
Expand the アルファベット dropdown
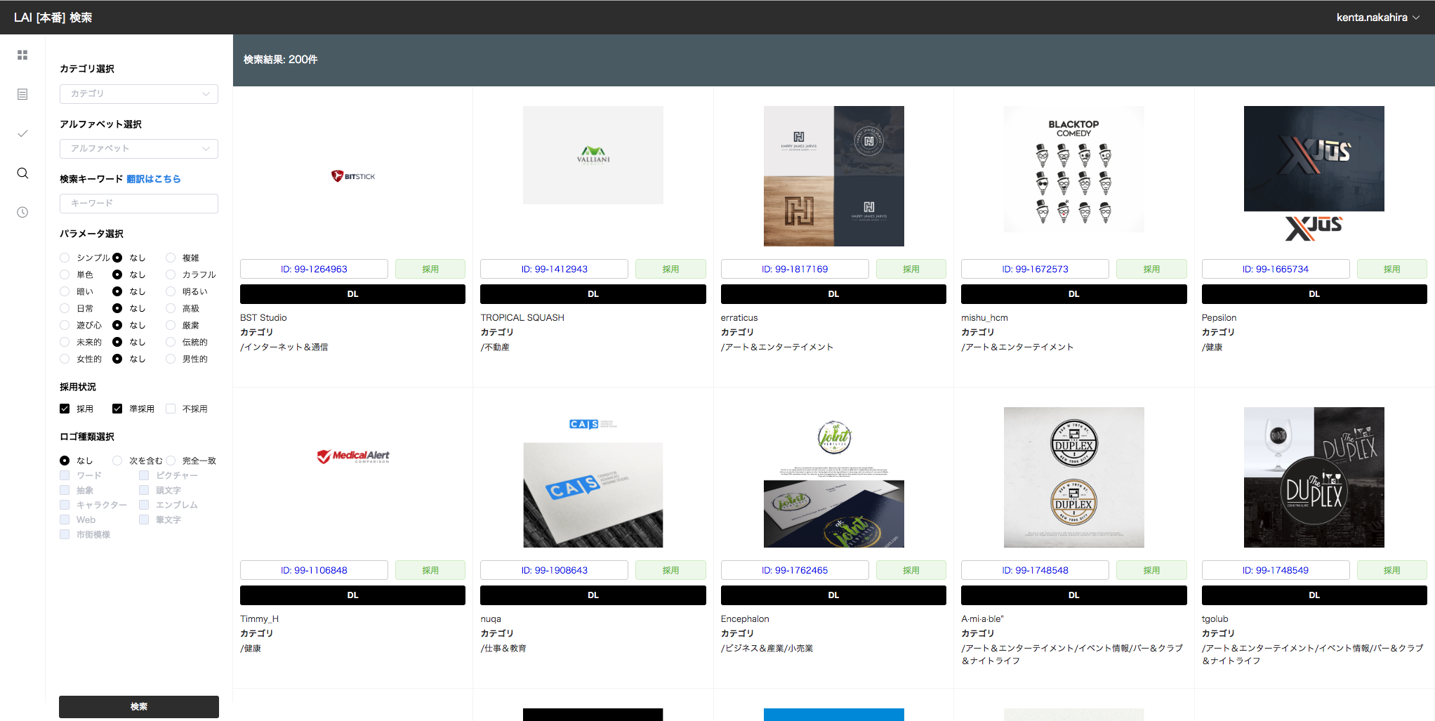(x=139, y=149)
